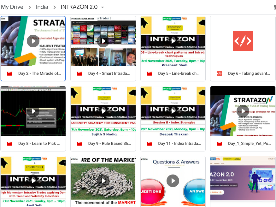Viewport: 276px width, 207px height.
Task: Open the INTRAZON 2.0 folder dropdown arrow
Action: point(102,7)
